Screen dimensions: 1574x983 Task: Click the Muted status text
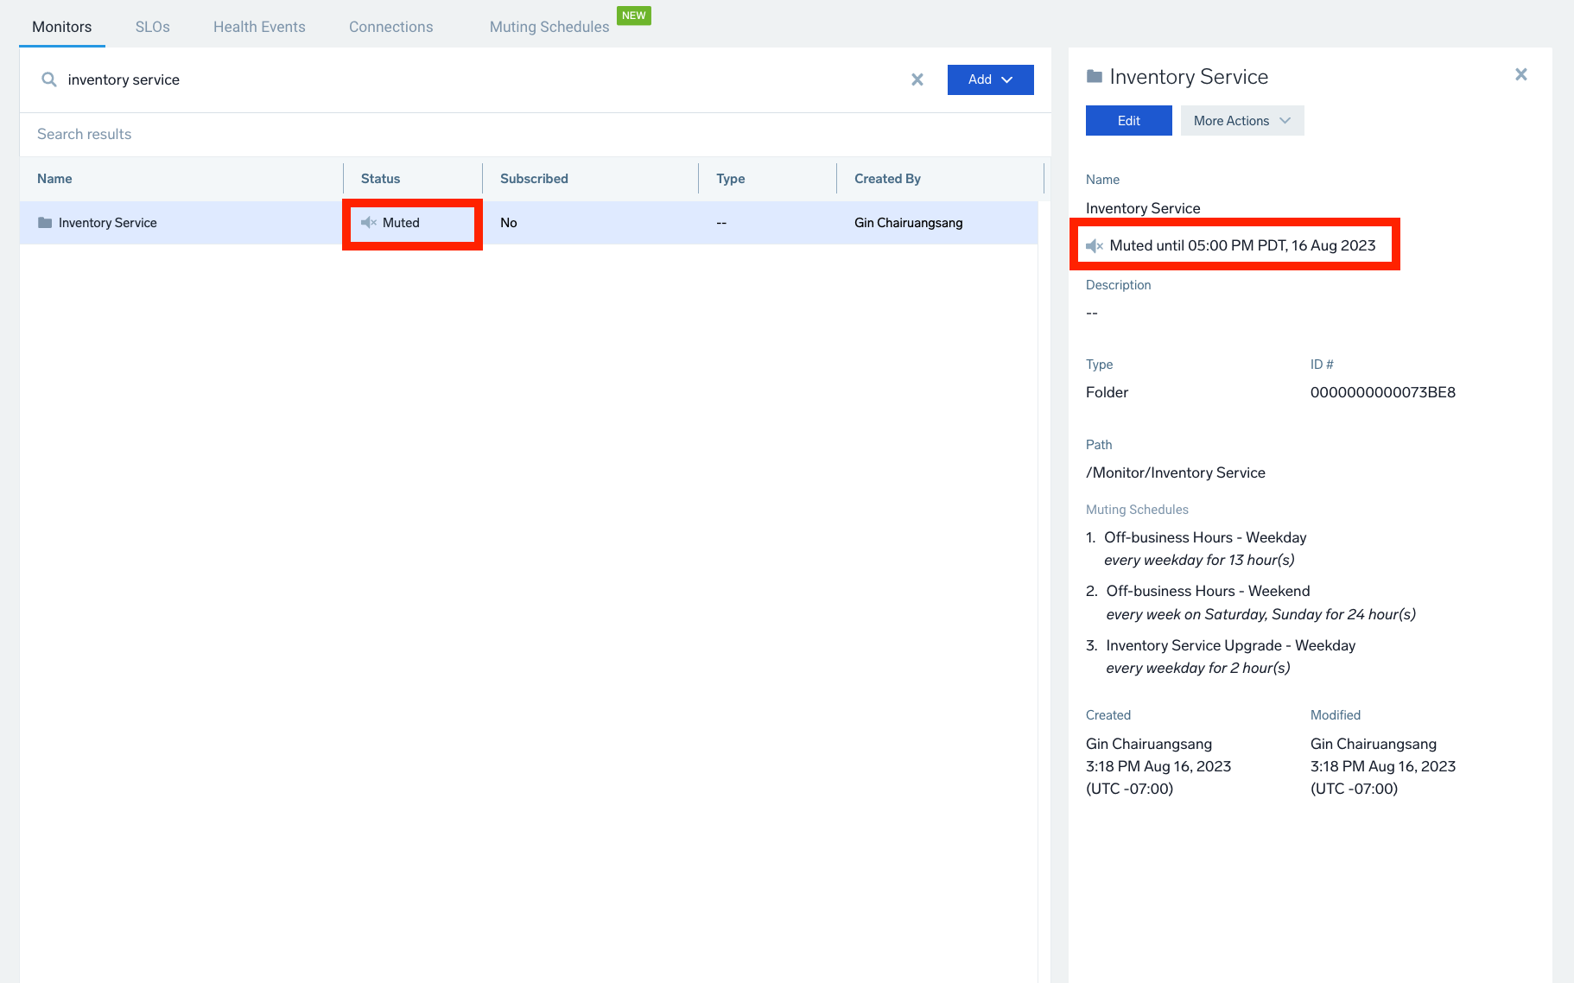click(401, 223)
